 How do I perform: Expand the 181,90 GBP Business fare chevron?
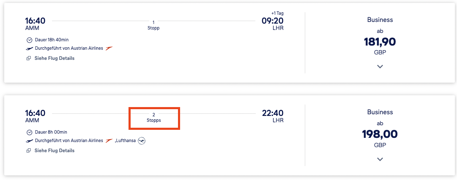pyautogui.click(x=380, y=67)
